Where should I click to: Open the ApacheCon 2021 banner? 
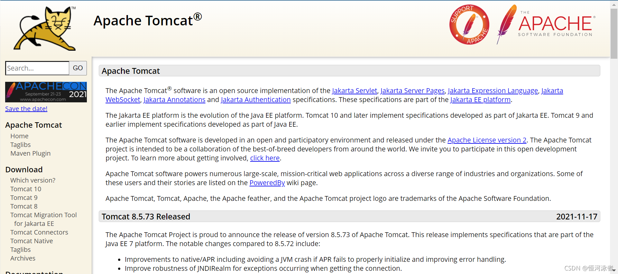click(46, 92)
